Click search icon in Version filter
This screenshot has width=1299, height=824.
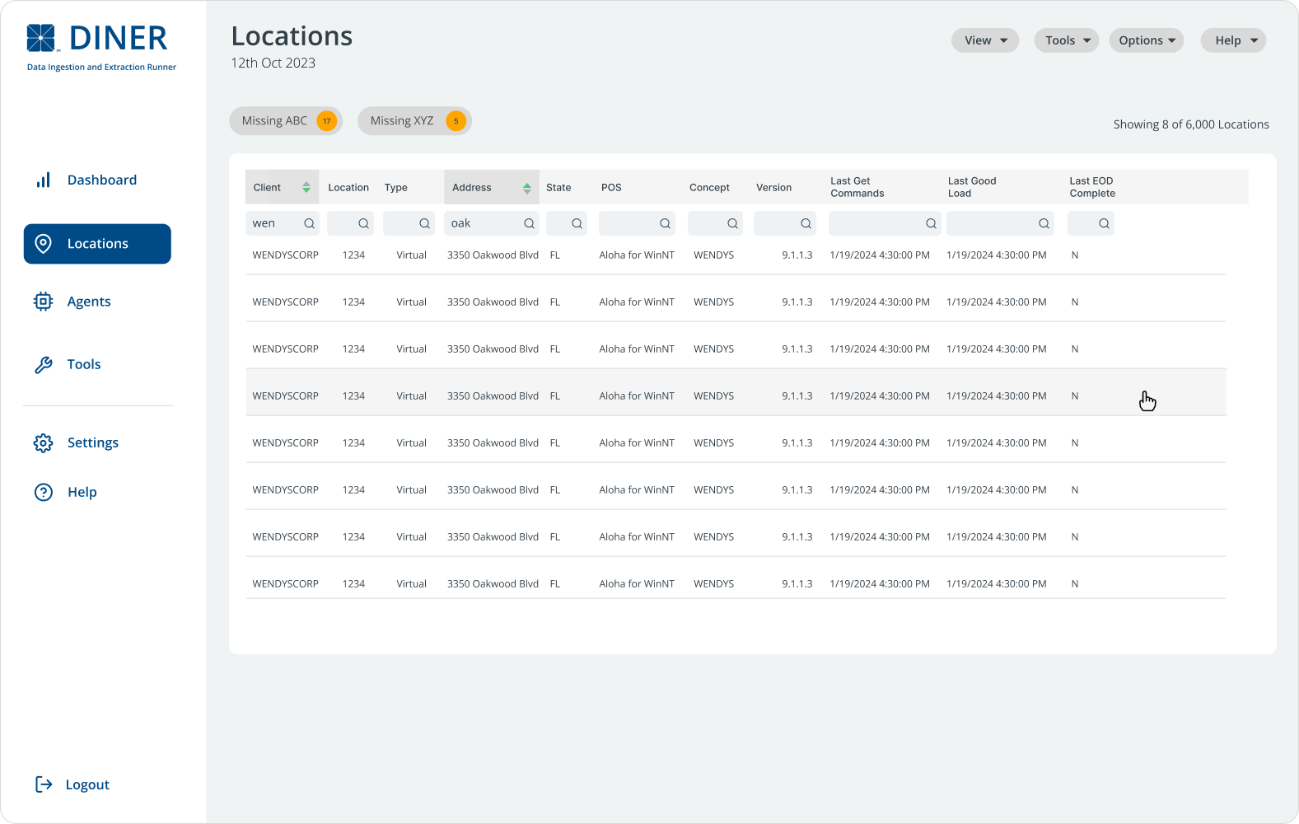click(x=806, y=223)
